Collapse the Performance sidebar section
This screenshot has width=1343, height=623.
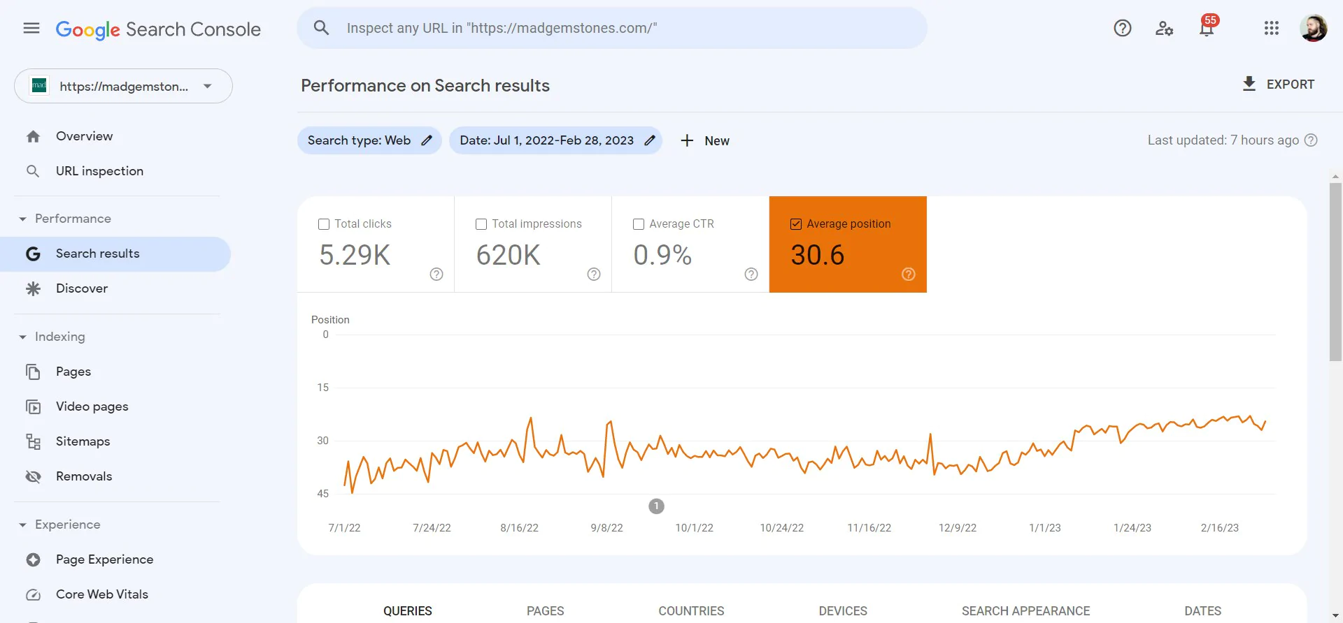tap(22, 219)
